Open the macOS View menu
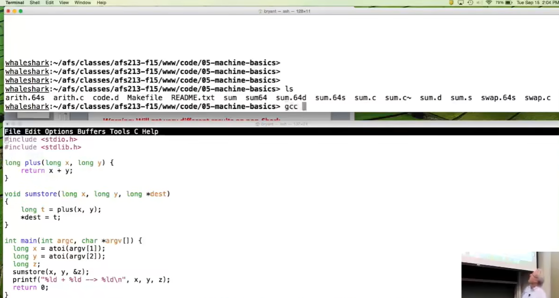This screenshot has height=298, width=559. 64,3
